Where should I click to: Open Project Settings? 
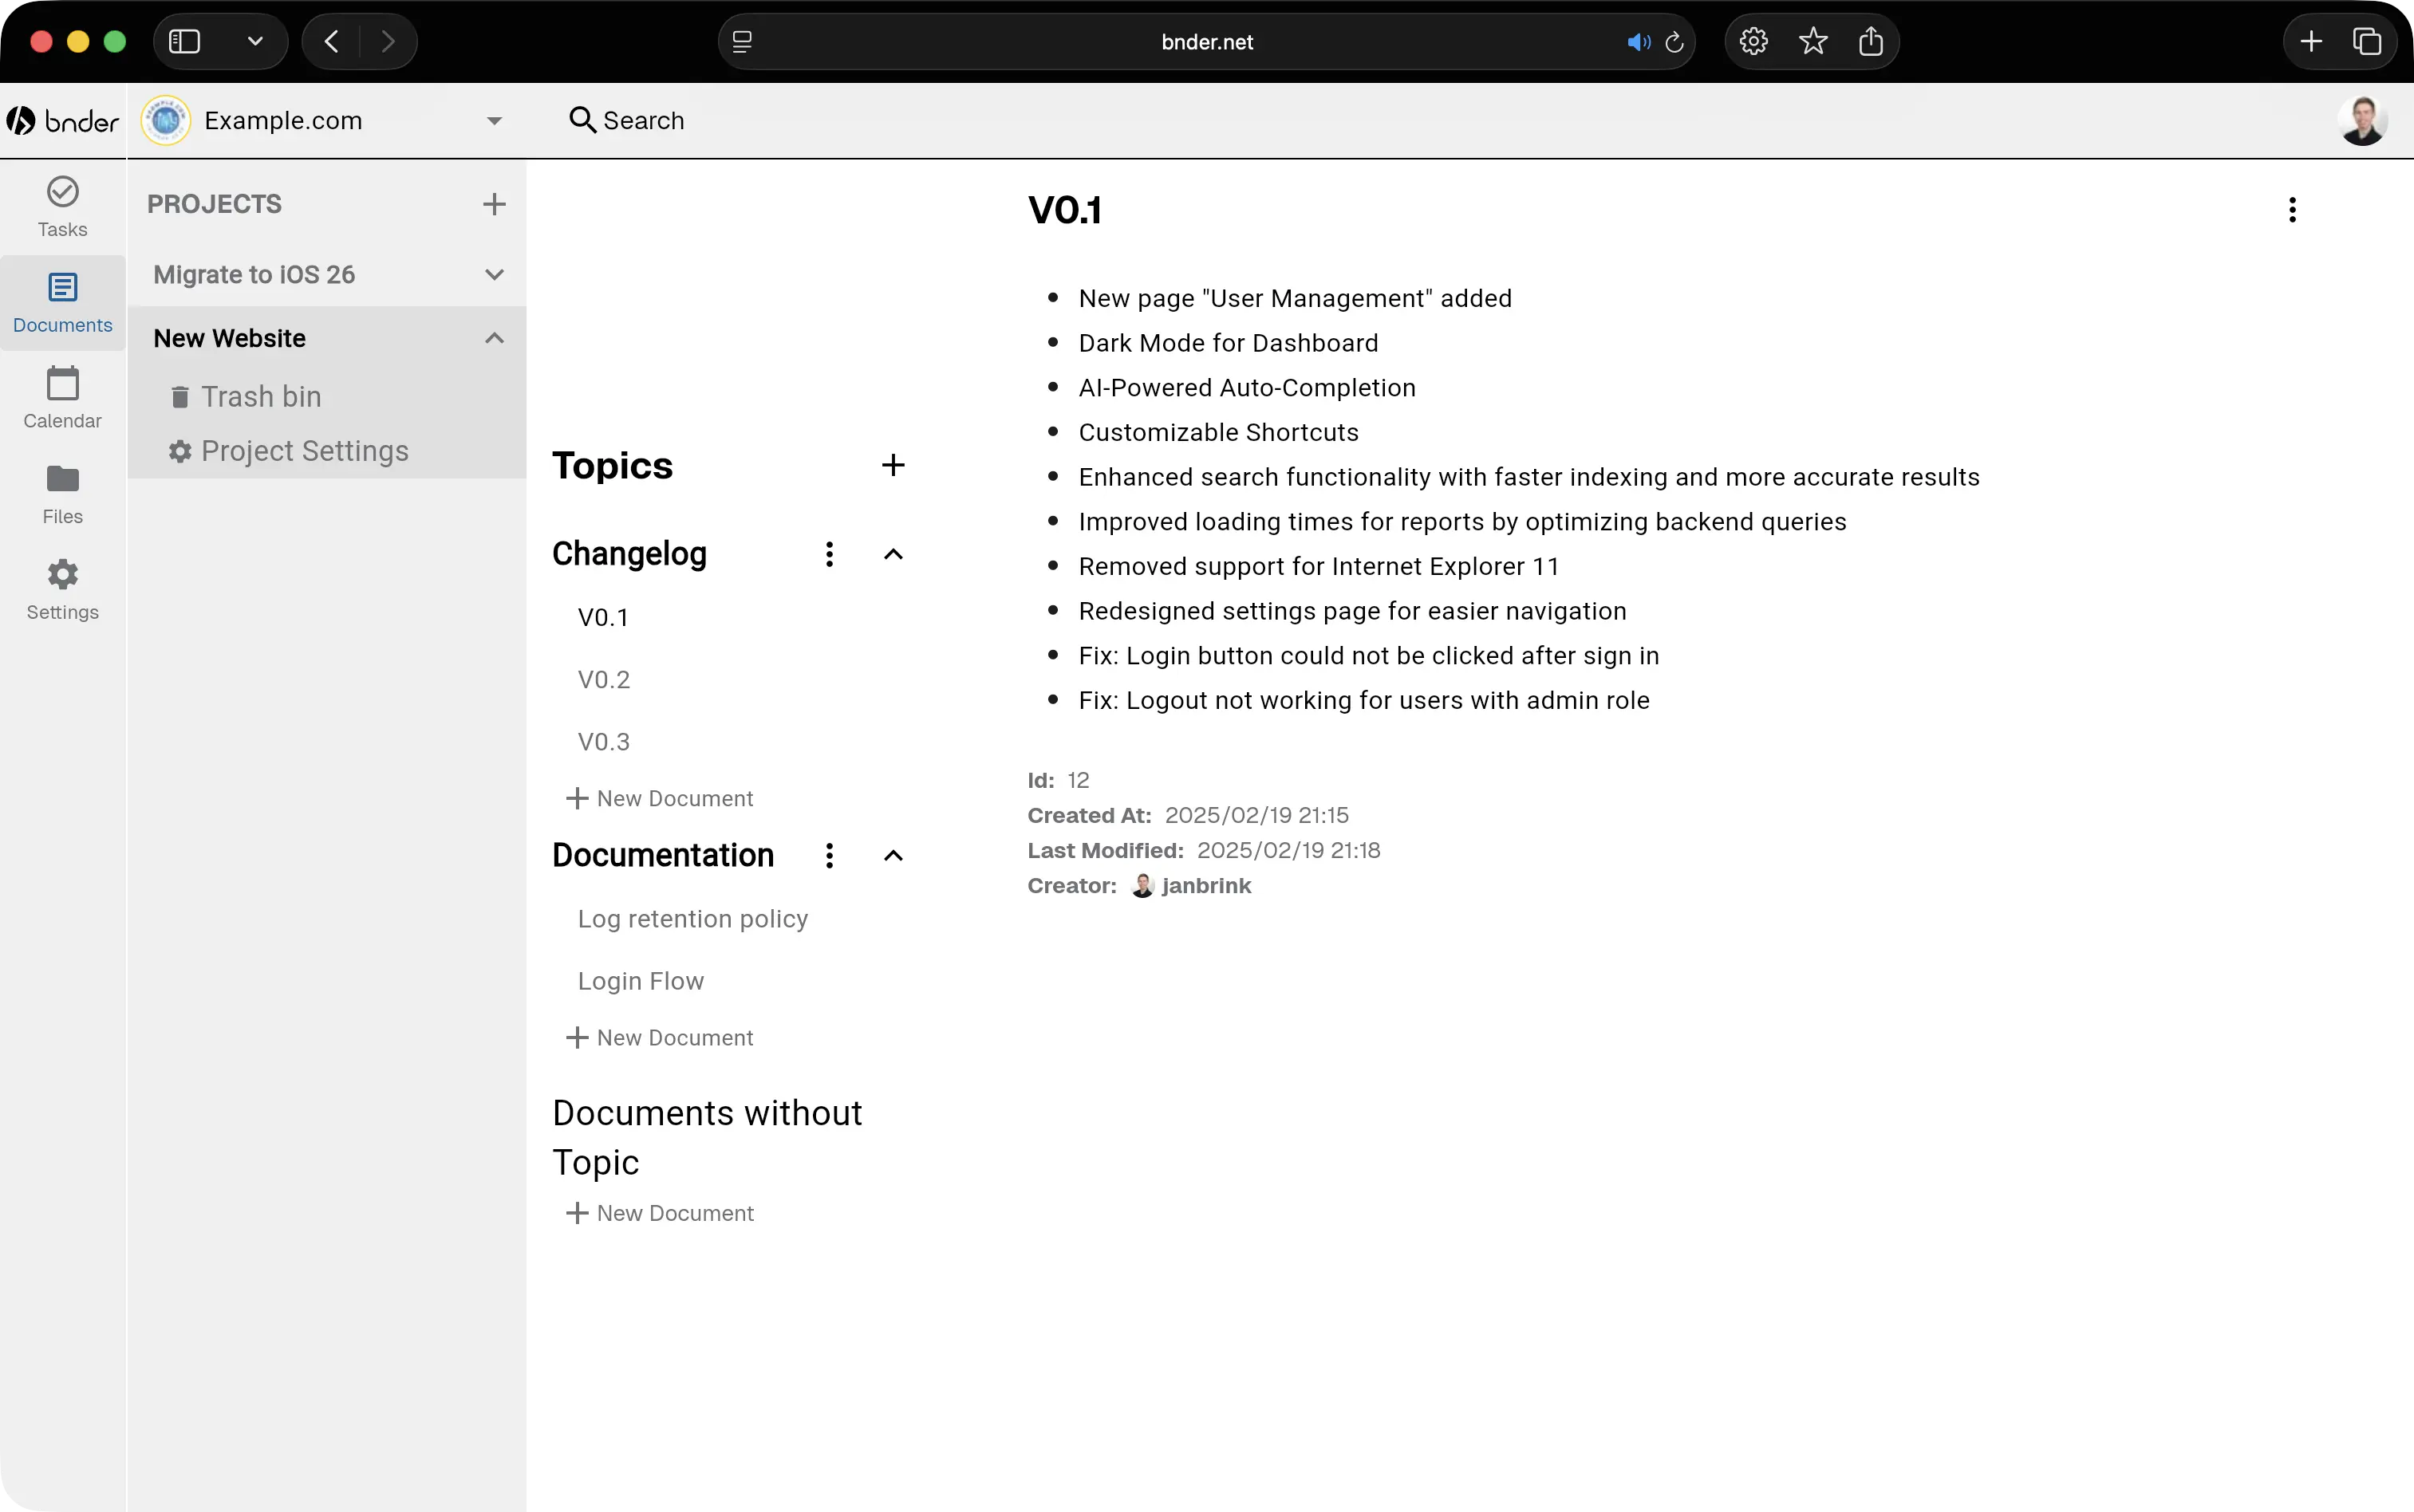pos(304,451)
